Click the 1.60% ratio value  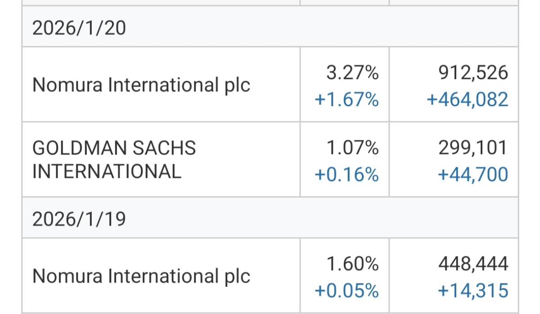pyautogui.click(x=352, y=264)
